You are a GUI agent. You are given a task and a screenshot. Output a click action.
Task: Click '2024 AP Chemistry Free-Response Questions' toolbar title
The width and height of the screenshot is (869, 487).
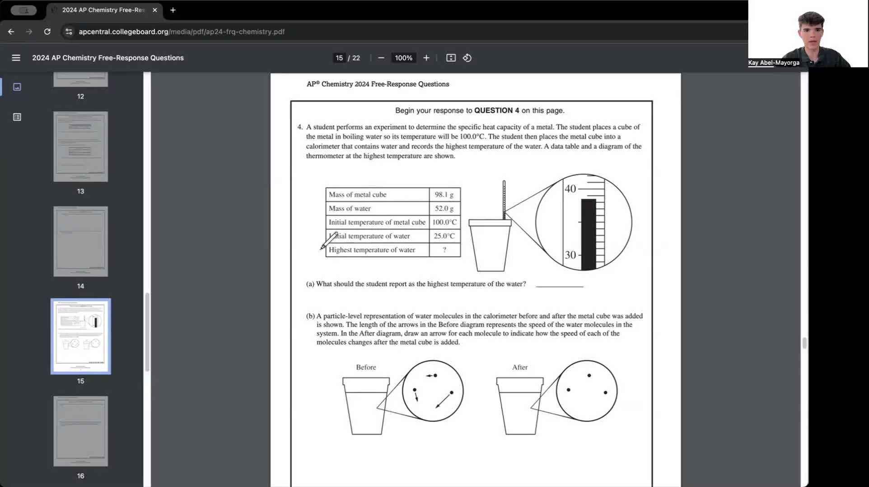point(108,58)
